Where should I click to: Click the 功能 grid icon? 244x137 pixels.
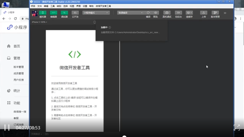(x=9, y=103)
